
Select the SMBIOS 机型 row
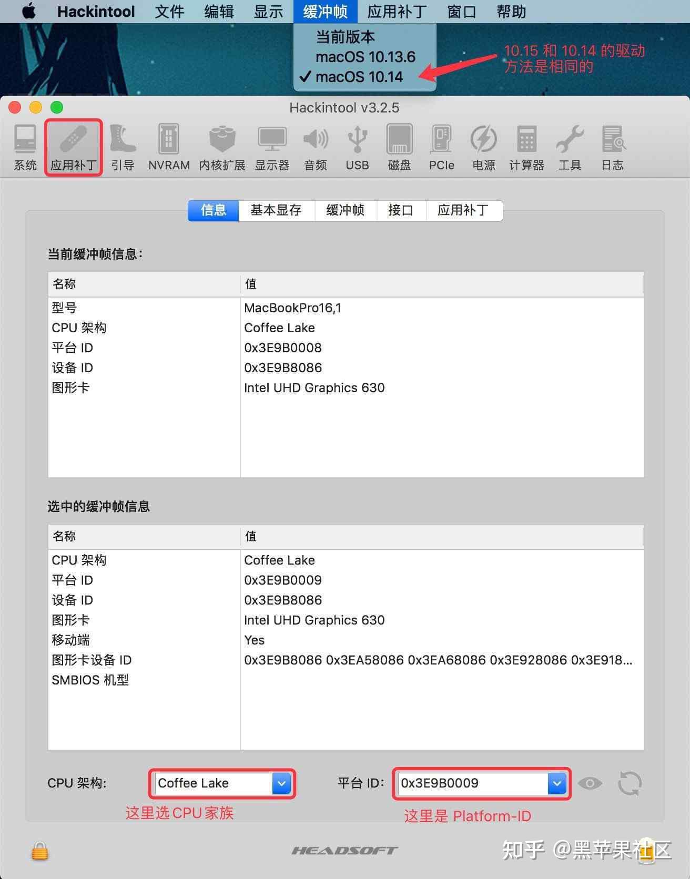346,680
